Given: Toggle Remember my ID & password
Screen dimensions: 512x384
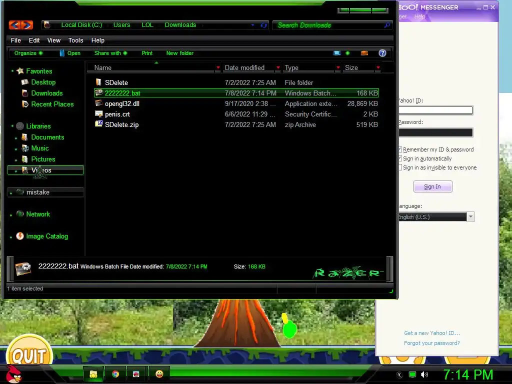Looking at the screenshot, I should tap(399, 149).
